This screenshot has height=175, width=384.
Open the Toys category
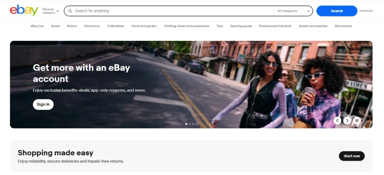220,26
